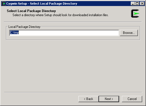
Task: Go to Next setup step
Action: [109, 99]
